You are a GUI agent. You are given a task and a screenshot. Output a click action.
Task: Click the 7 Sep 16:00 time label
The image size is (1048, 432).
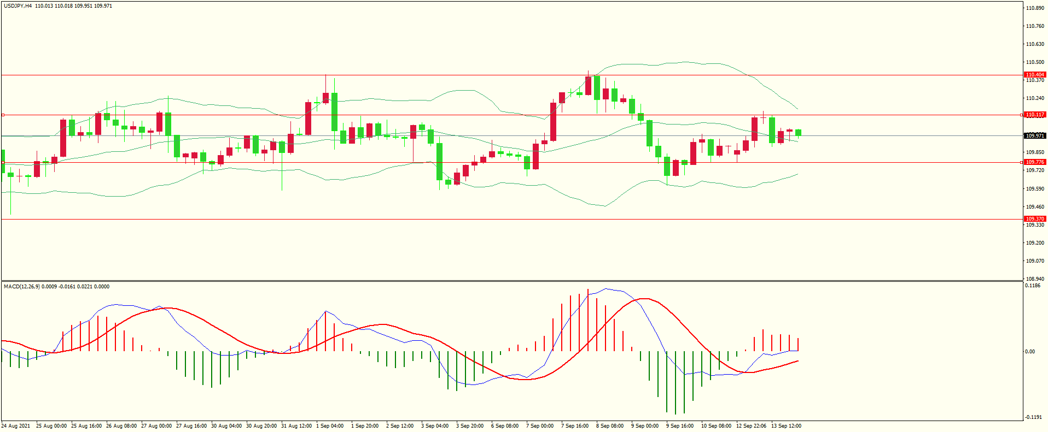[575, 426]
